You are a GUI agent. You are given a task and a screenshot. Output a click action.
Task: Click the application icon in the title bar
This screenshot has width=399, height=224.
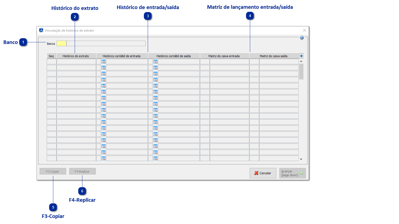[41, 30]
